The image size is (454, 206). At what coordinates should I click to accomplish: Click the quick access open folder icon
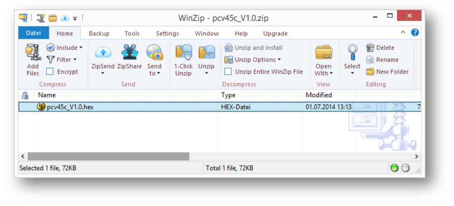(53, 19)
